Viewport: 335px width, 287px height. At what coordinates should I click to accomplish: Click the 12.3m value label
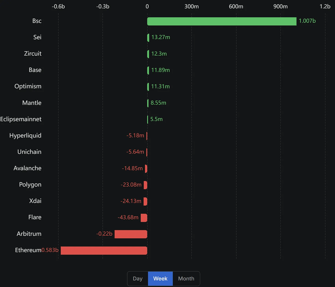point(159,53)
